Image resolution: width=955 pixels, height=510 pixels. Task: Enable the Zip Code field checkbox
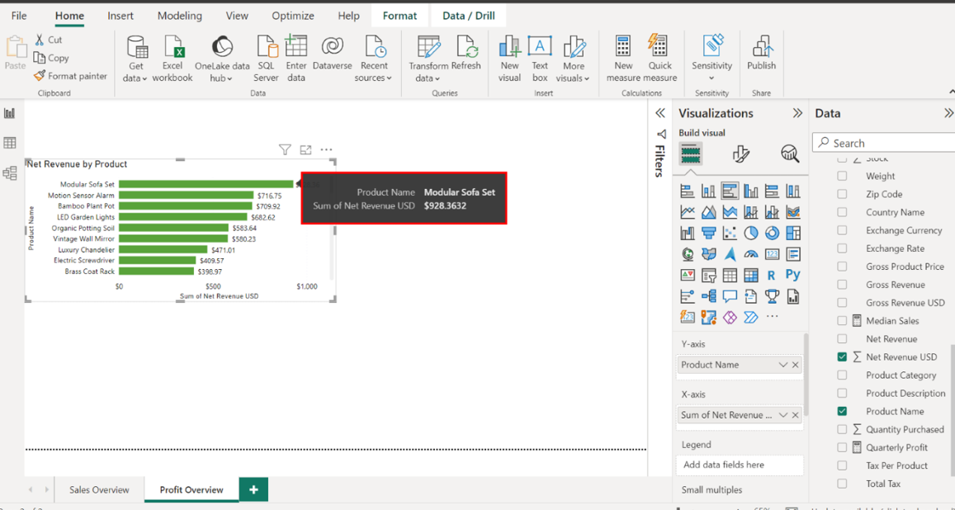click(842, 194)
